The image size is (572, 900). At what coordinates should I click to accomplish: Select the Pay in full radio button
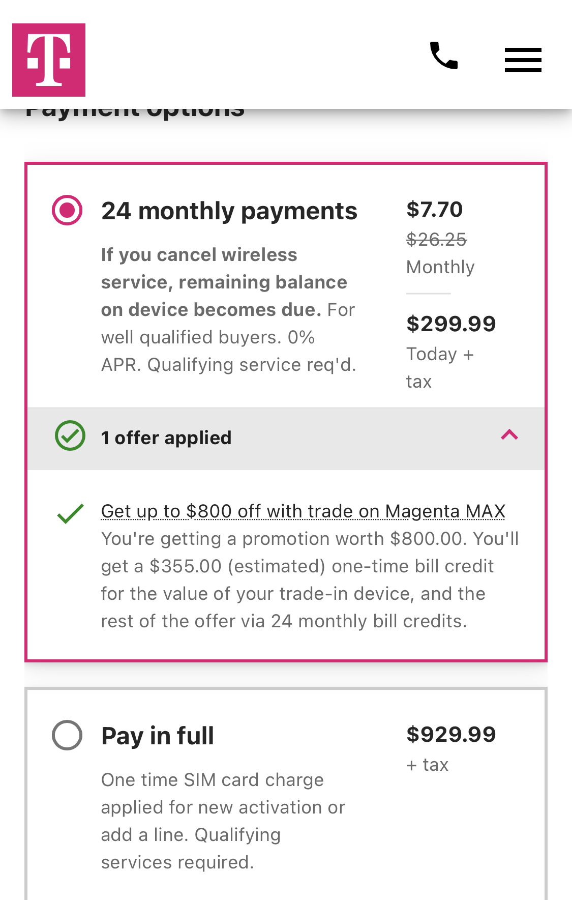point(67,735)
